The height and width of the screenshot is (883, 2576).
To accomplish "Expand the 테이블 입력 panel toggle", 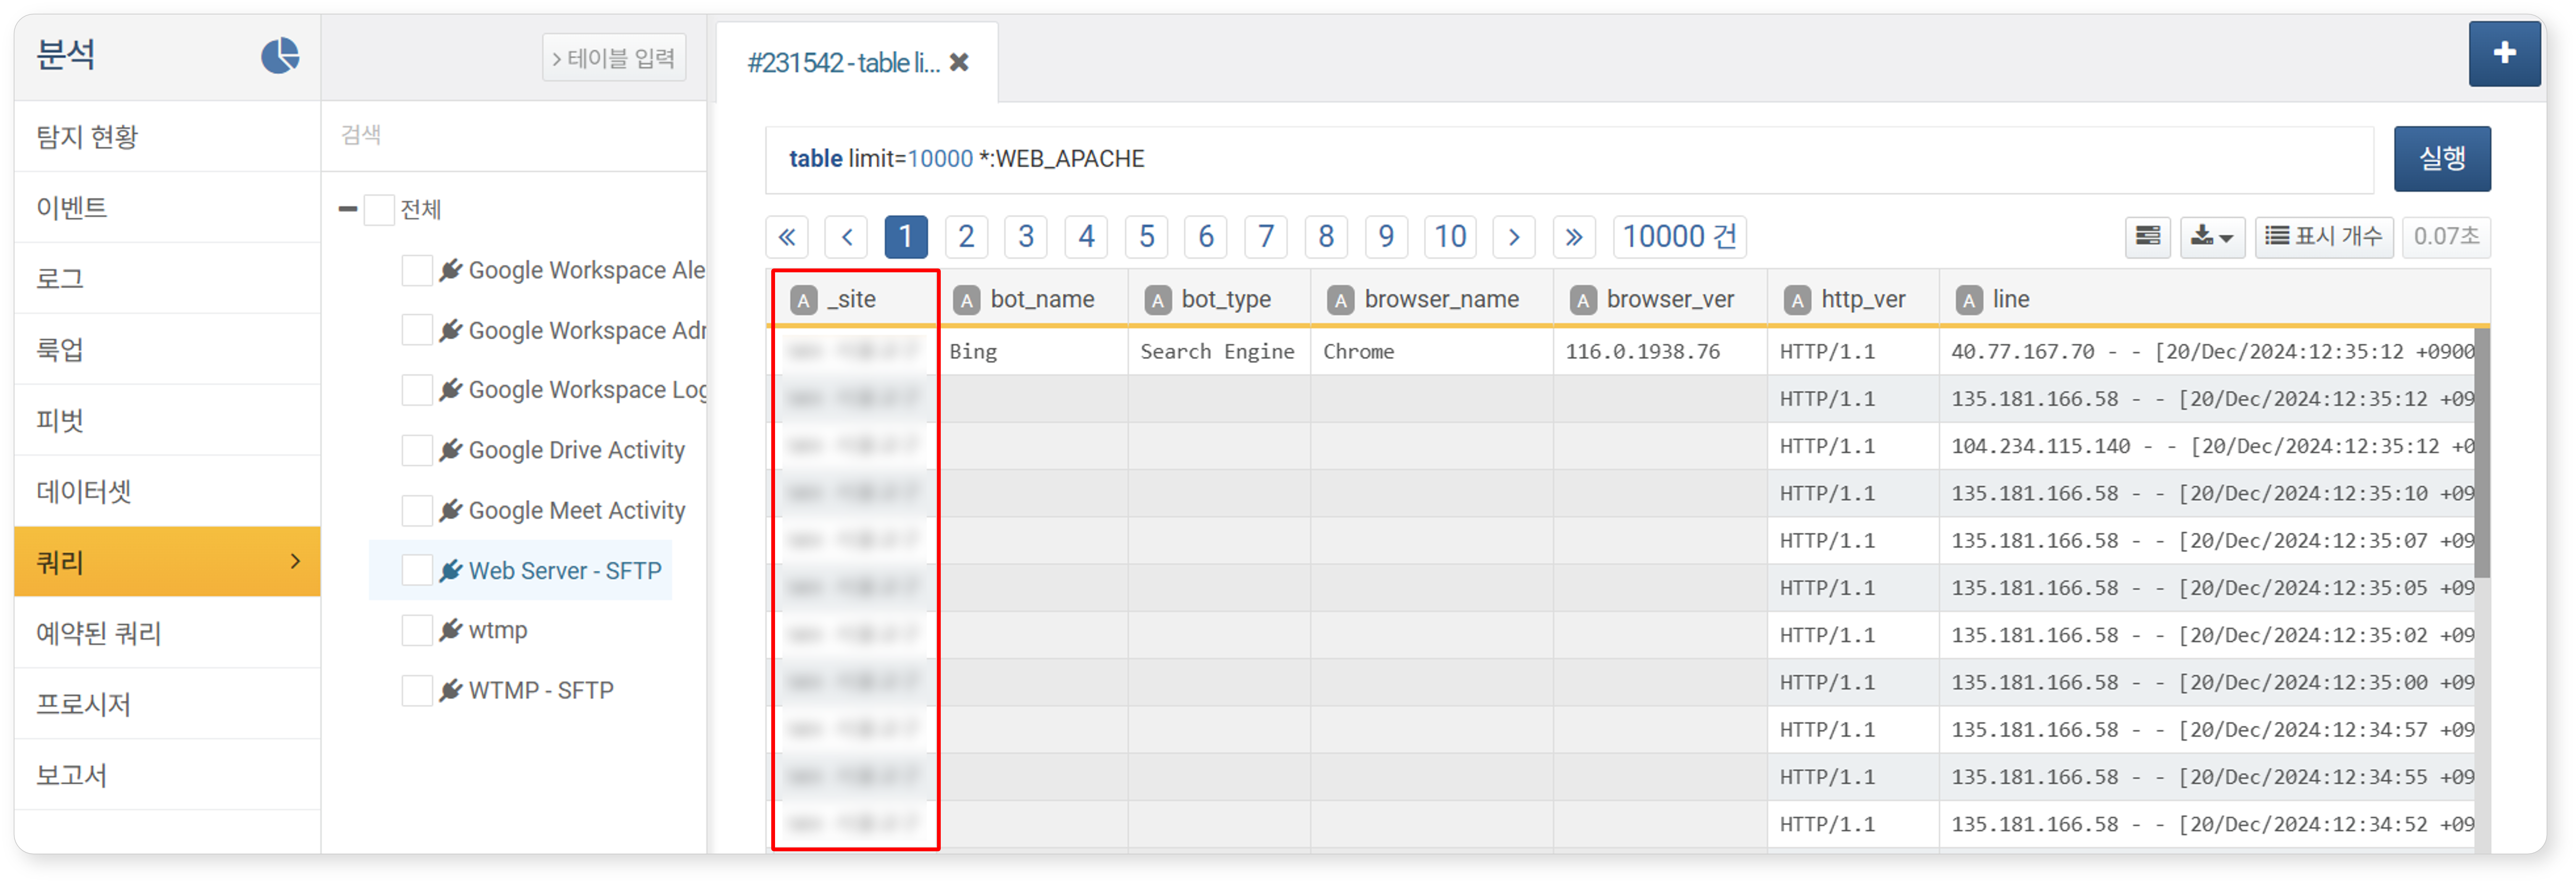I will pyautogui.click(x=614, y=58).
